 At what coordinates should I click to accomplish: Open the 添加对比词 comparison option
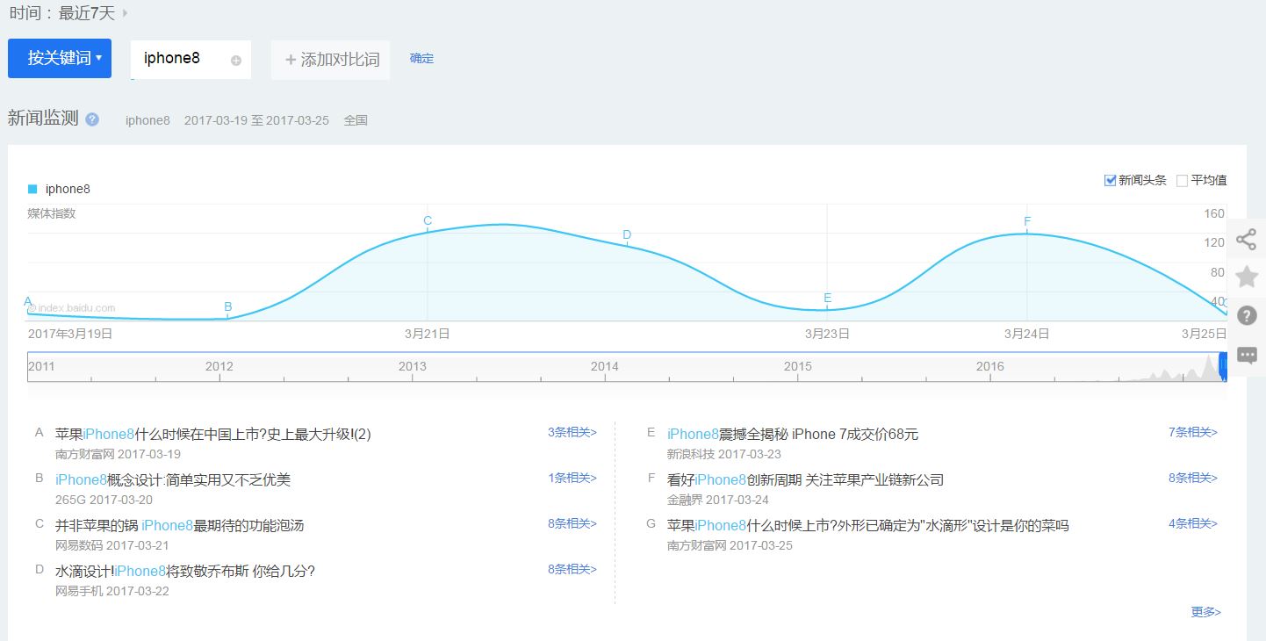tap(330, 59)
